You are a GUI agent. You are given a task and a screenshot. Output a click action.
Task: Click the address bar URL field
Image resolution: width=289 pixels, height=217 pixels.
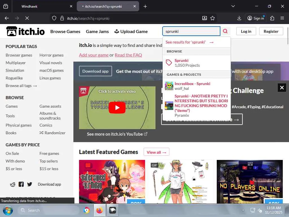point(133,18)
